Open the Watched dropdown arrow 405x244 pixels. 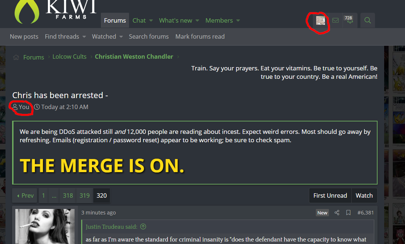click(x=121, y=37)
